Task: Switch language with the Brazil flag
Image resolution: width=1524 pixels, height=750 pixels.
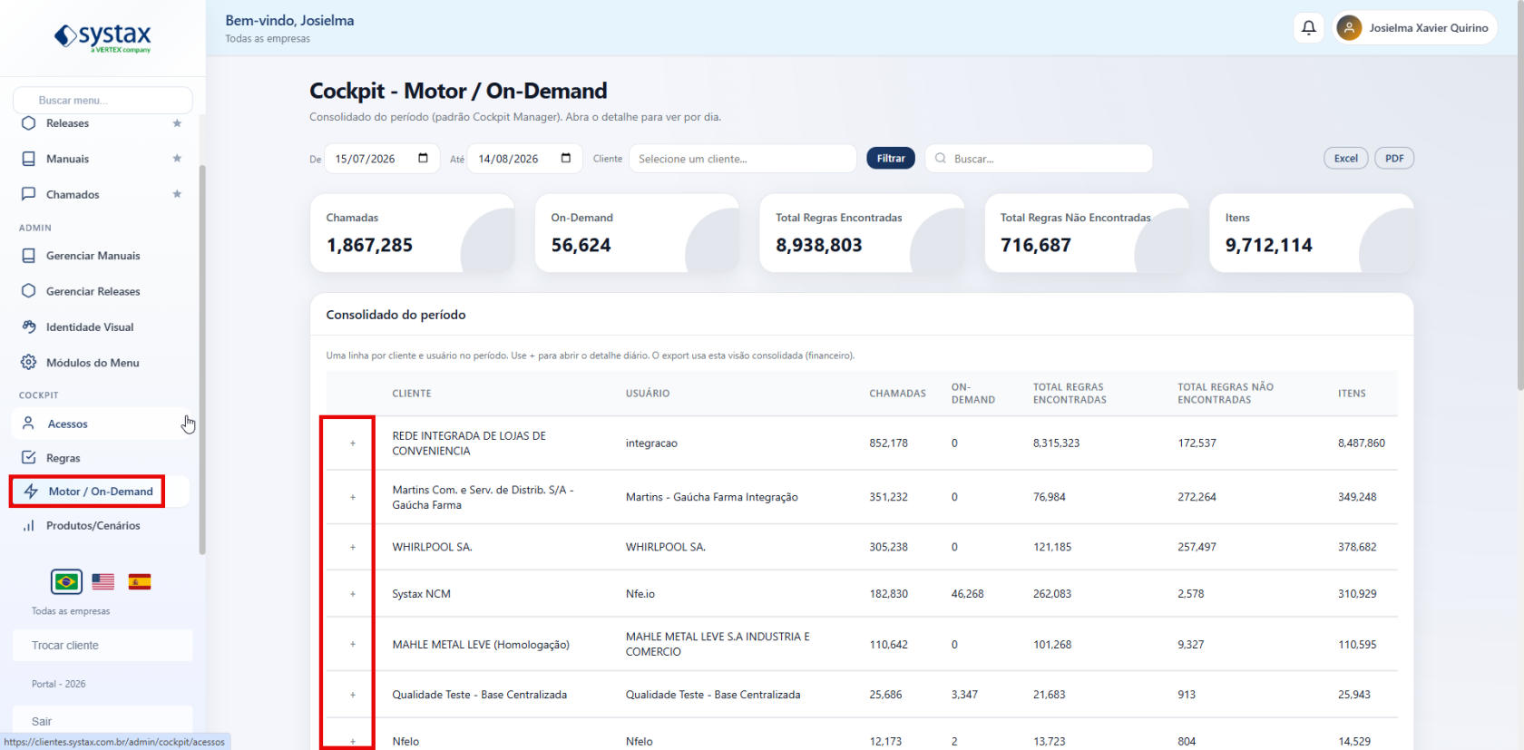Action: click(x=66, y=581)
